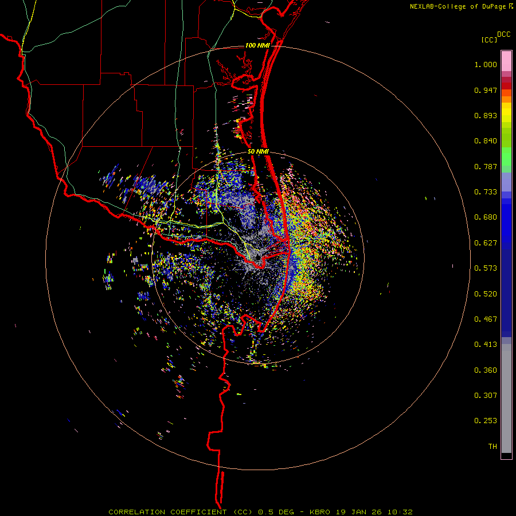Viewport: 516px width, 516px height.
Task: Click the 0.787 color scale value
Action: pos(486,167)
